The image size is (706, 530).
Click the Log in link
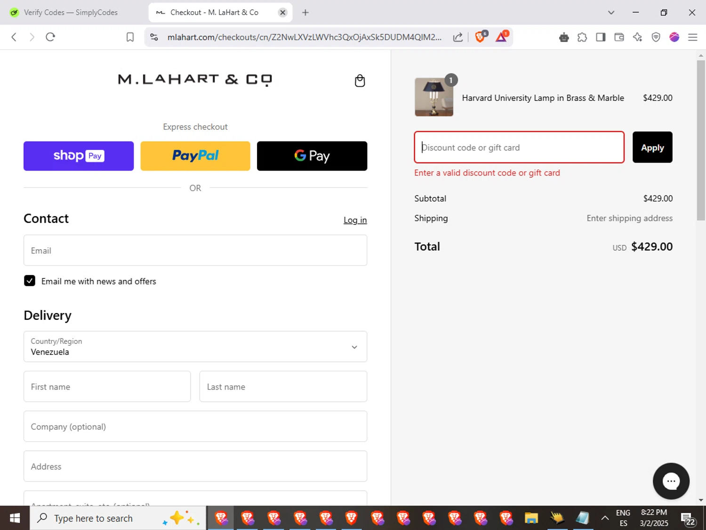pos(355,220)
